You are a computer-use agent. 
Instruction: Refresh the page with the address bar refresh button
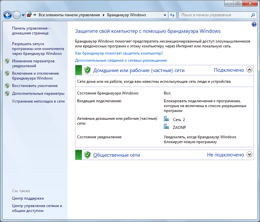pyautogui.click(x=172, y=15)
